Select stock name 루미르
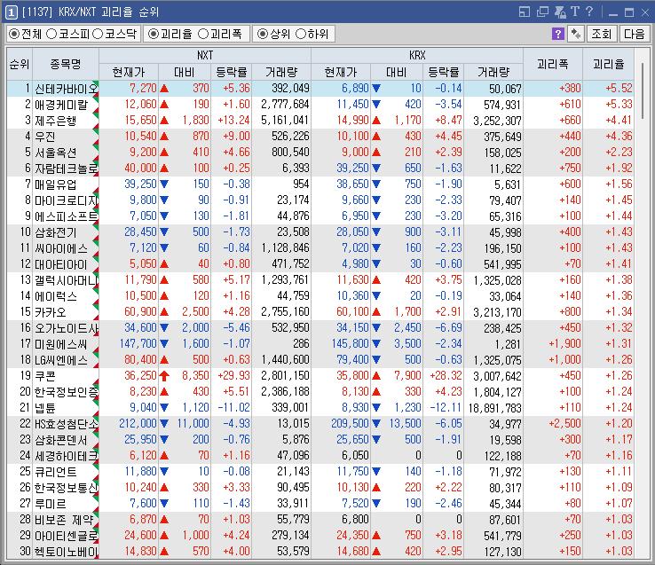The height and width of the screenshot is (565, 655). [50, 504]
